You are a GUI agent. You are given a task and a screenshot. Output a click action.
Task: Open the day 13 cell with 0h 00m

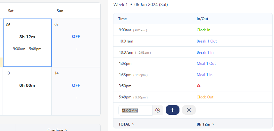pyautogui.click(x=27, y=91)
